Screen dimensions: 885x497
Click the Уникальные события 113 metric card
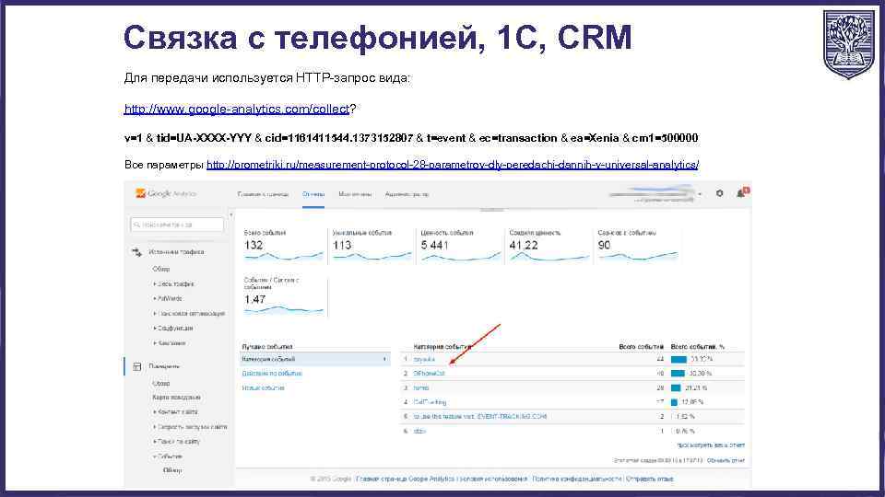click(x=372, y=245)
